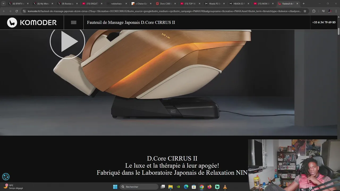This screenshot has height=191, width=340.
Task: Reload the page
Action: (16, 11)
